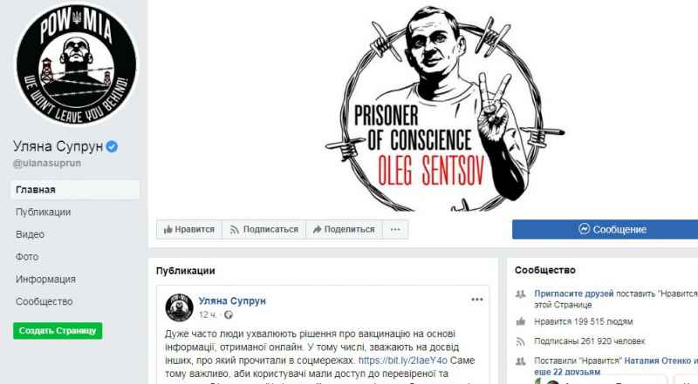This screenshot has height=384, width=698.
Task: Click the green Создать Страницу button
Action: (x=58, y=331)
